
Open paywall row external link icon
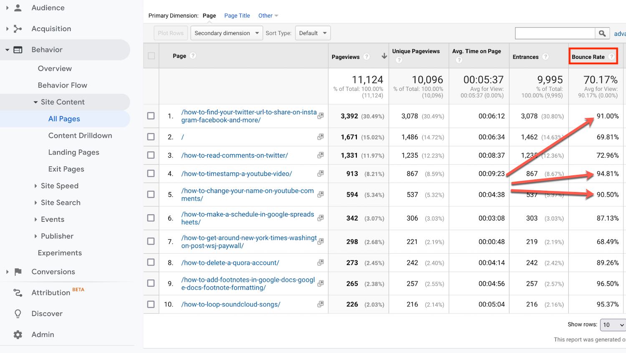pos(321,241)
